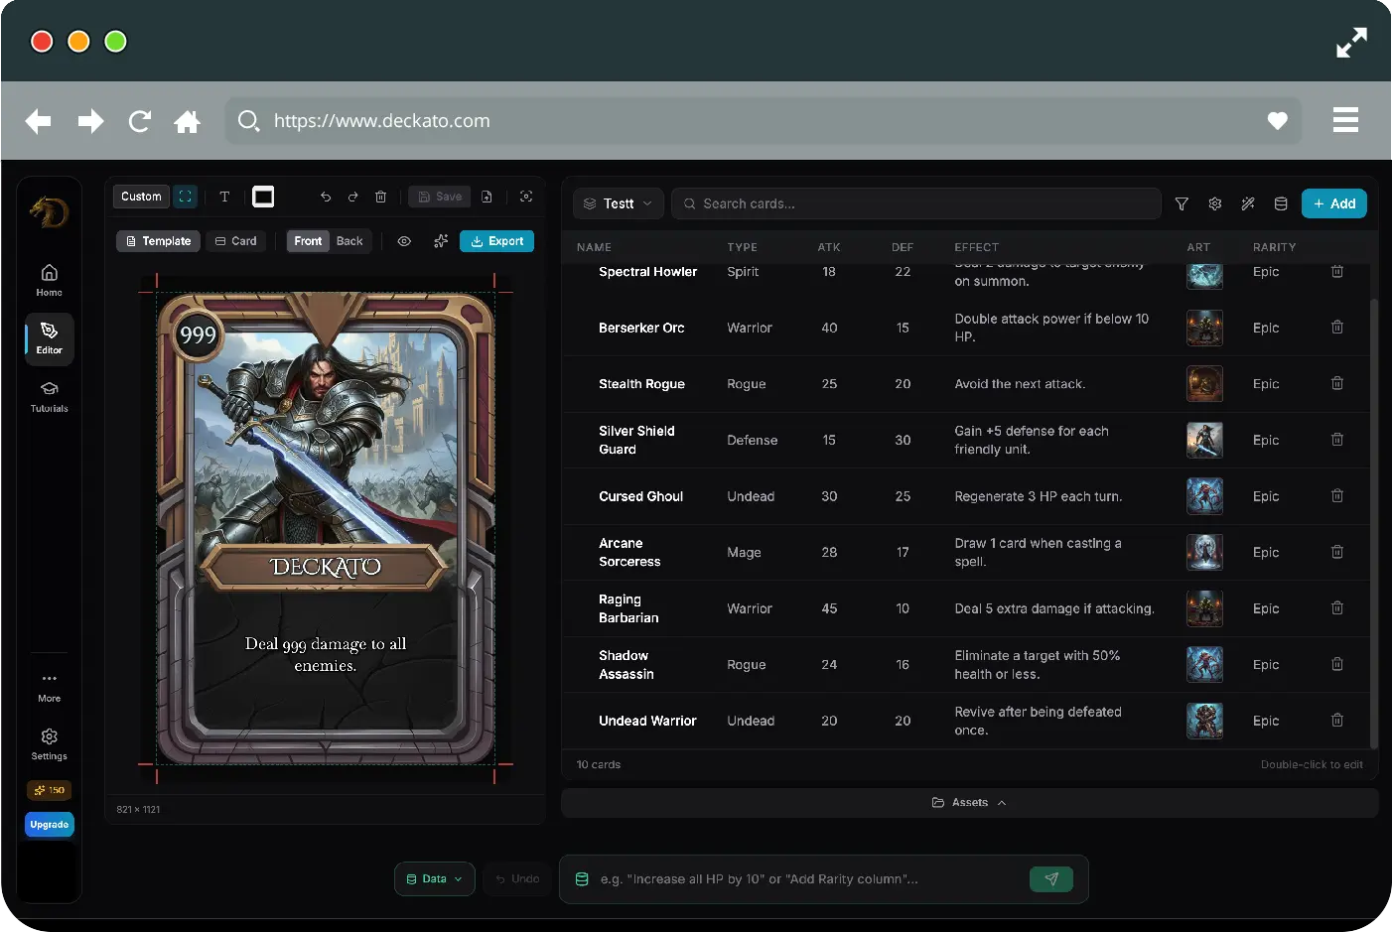Open the Data dropdown at bottom
Image resolution: width=1392 pixels, height=932 pixels.
435,879
